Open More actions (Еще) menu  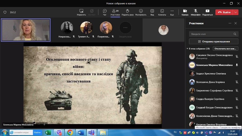[172, 12]
